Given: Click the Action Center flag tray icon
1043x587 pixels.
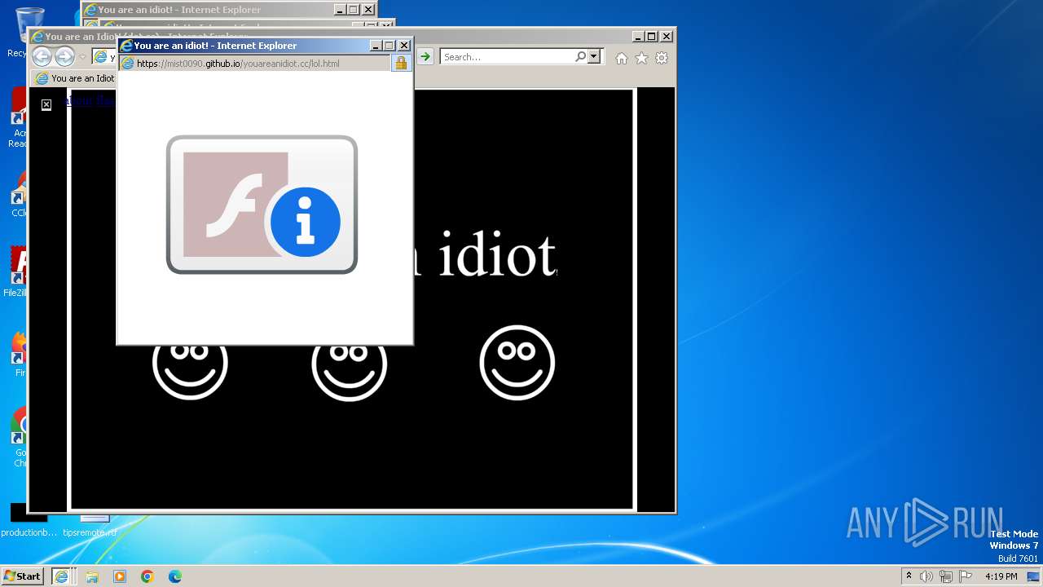Looking at the screenshot, I should coord(966,576).
